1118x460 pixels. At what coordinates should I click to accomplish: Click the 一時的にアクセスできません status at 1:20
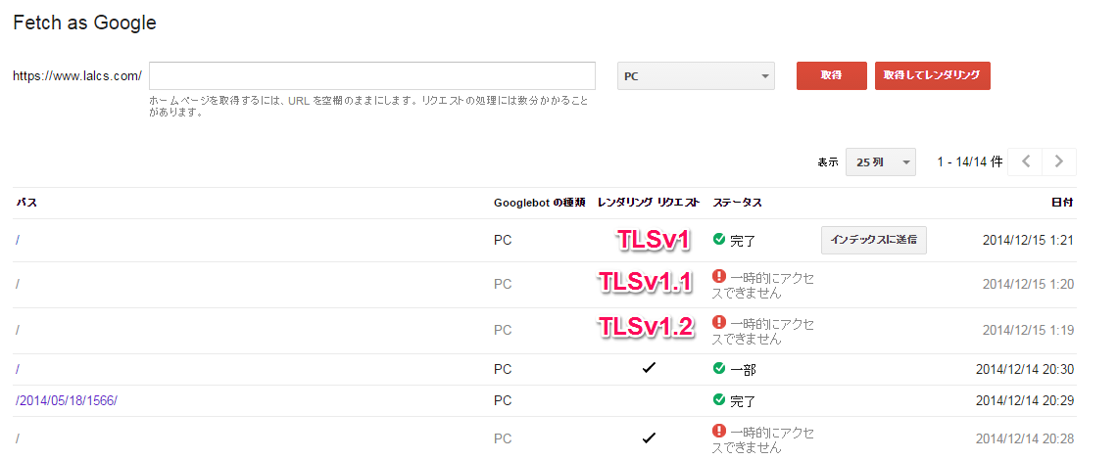point(764,285)
